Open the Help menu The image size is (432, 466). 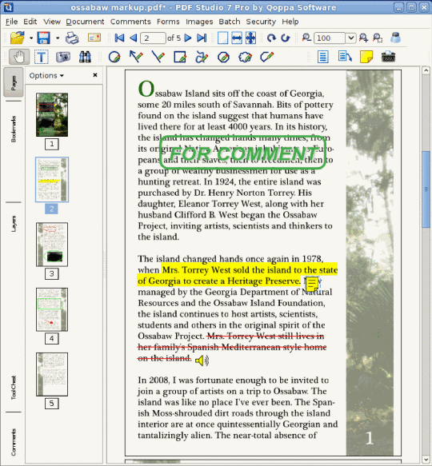click(290, 22)
